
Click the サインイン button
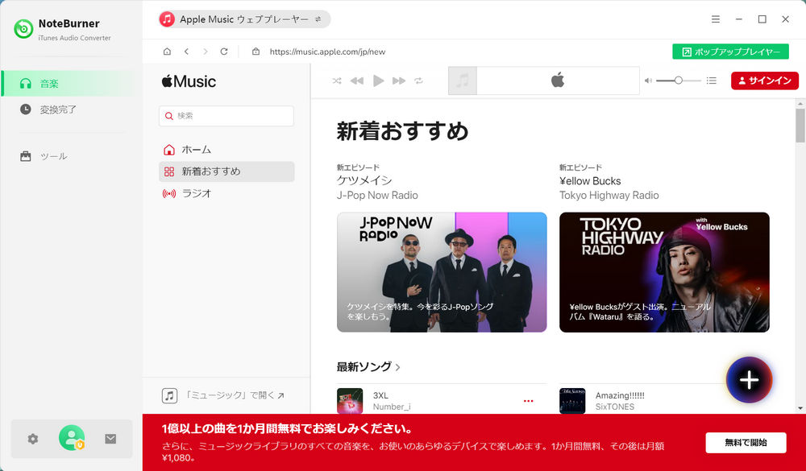tap(764, 80)
